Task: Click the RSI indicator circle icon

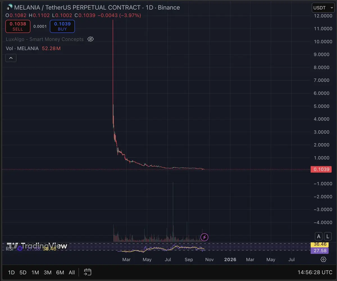Action: pyautogui.click(x=20, y=248)
